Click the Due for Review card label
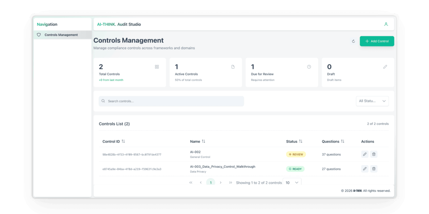This screenshot has width=429, height=214. 262,74
